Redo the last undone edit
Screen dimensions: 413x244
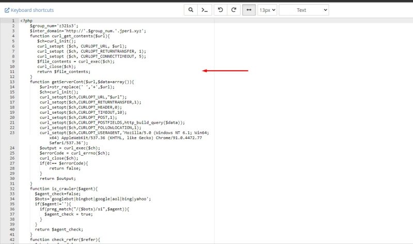click(x=234, y=10)
